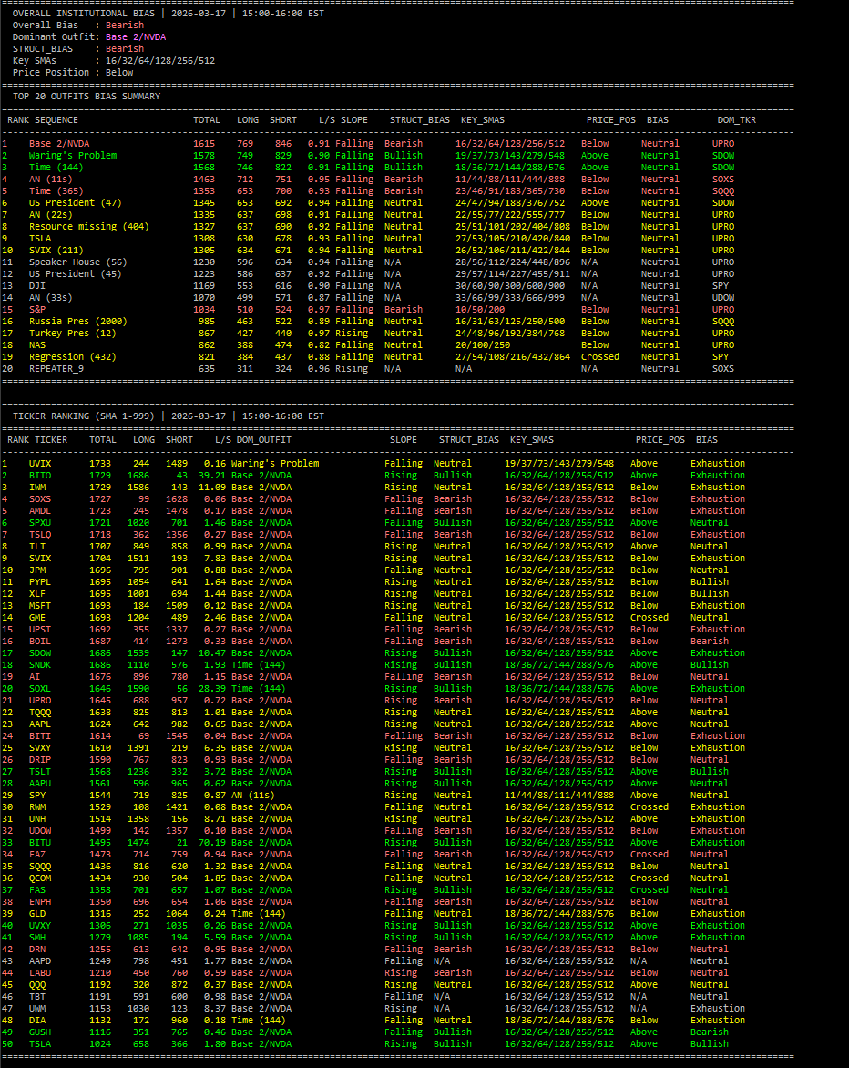Click the 'TOP 20 OUTFITS BIAS SUMMARY' heading
This screenshot has width=849, height=1068.
coord(87,96)
